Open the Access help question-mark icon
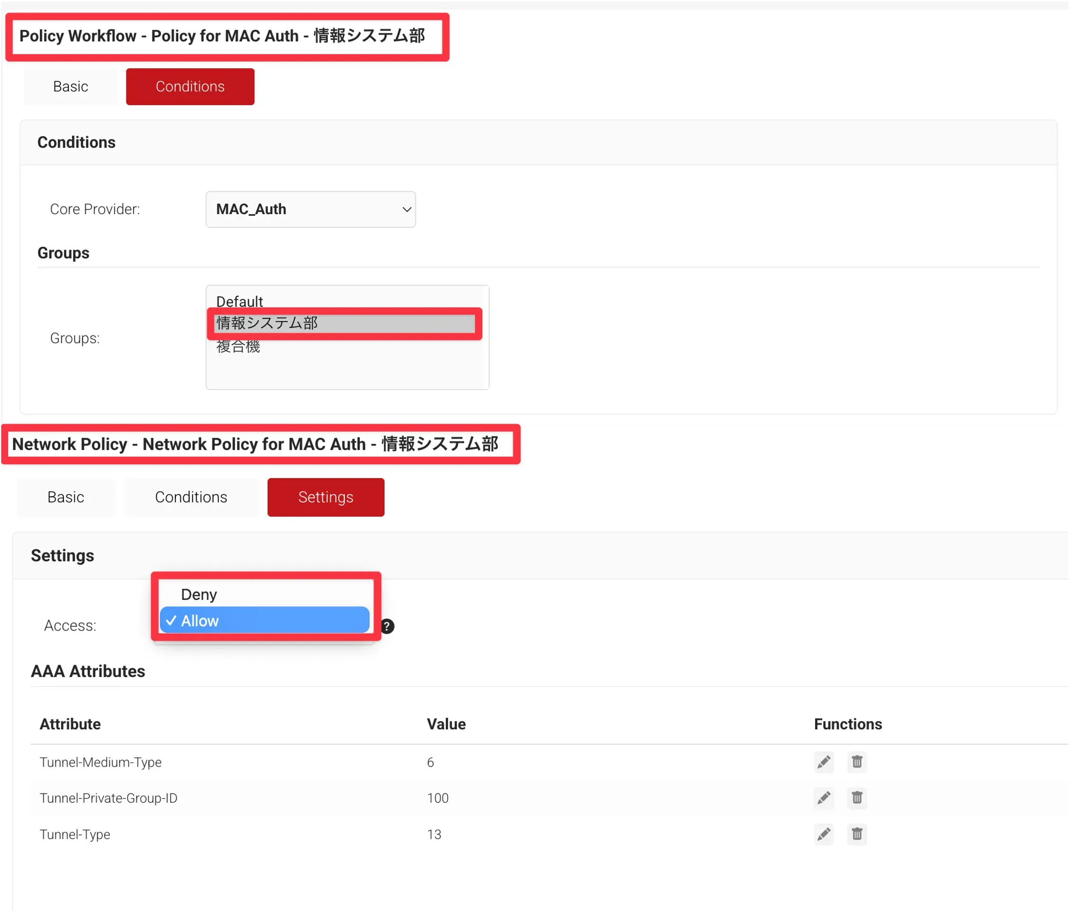1070x912 pixels. click(387, 626)
